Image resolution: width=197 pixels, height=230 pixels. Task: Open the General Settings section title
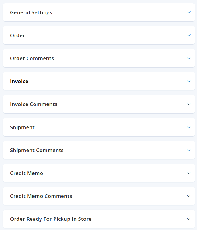(x=31, y=12)
